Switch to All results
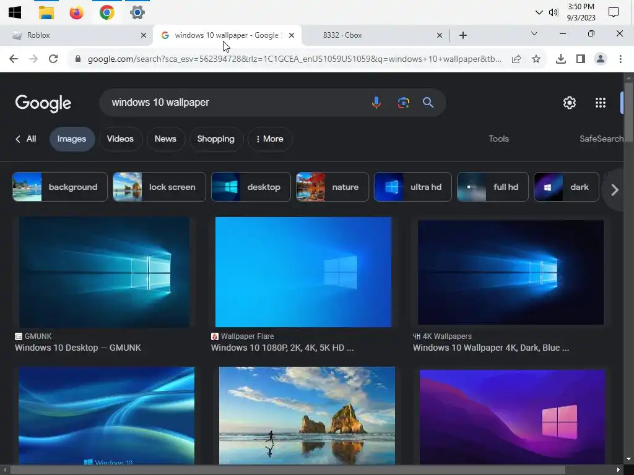634x475 pixels. [26, 139]
